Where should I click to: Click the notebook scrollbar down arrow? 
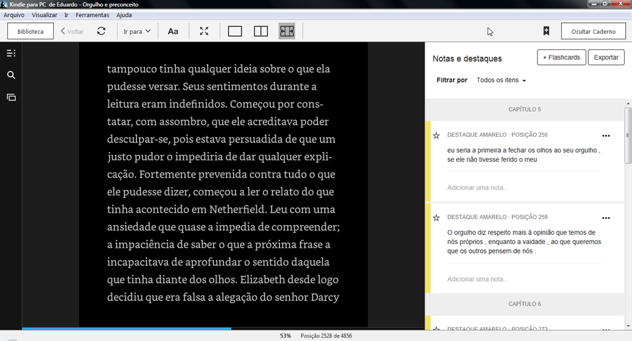tap(628, 326)
